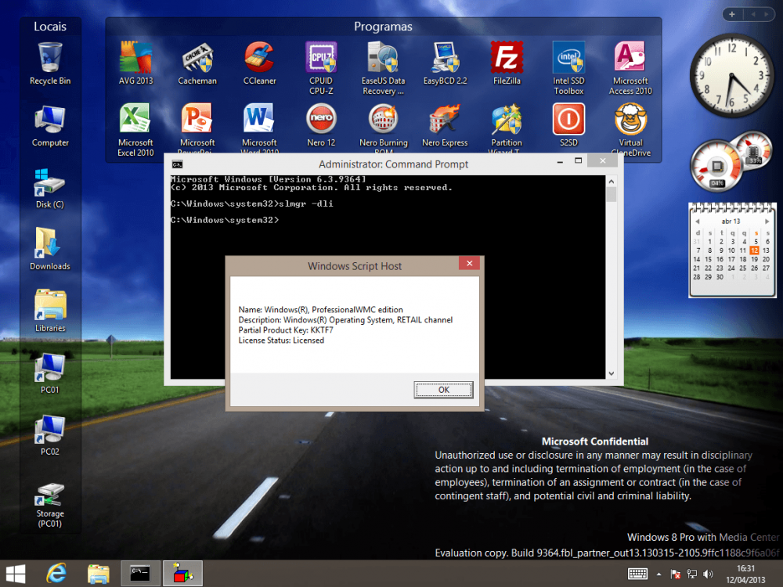This screenshot has height=587, width=783.
Task: Open the Disk (C) shortcut
Action: coord(50,187)
